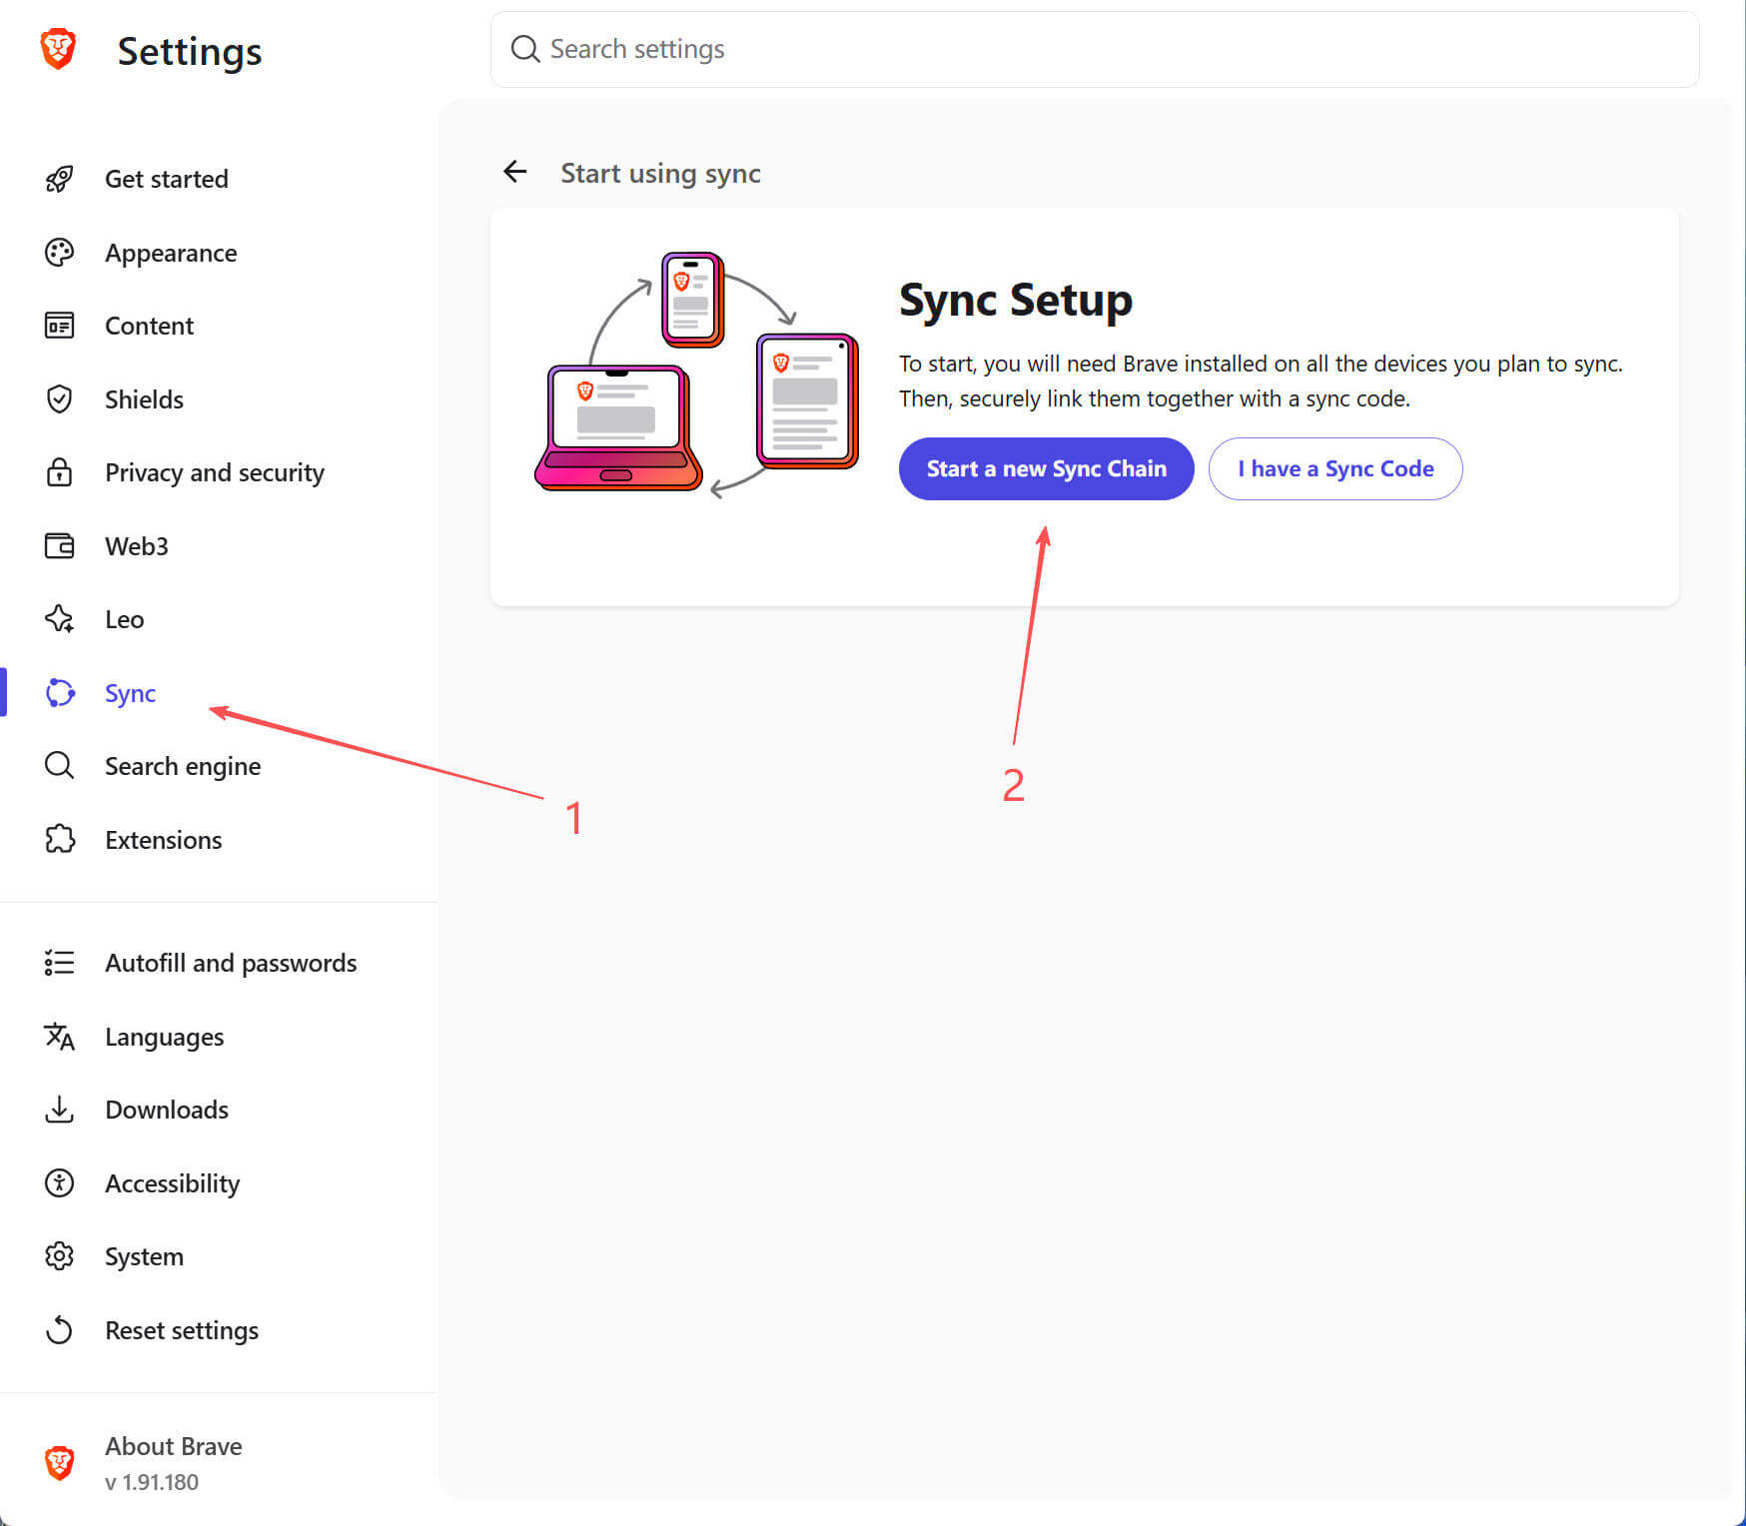The height and width of the screenshot is (1526, 1746).
Task: Click the magnifier icon in search bar
Action: coord(524,49)
